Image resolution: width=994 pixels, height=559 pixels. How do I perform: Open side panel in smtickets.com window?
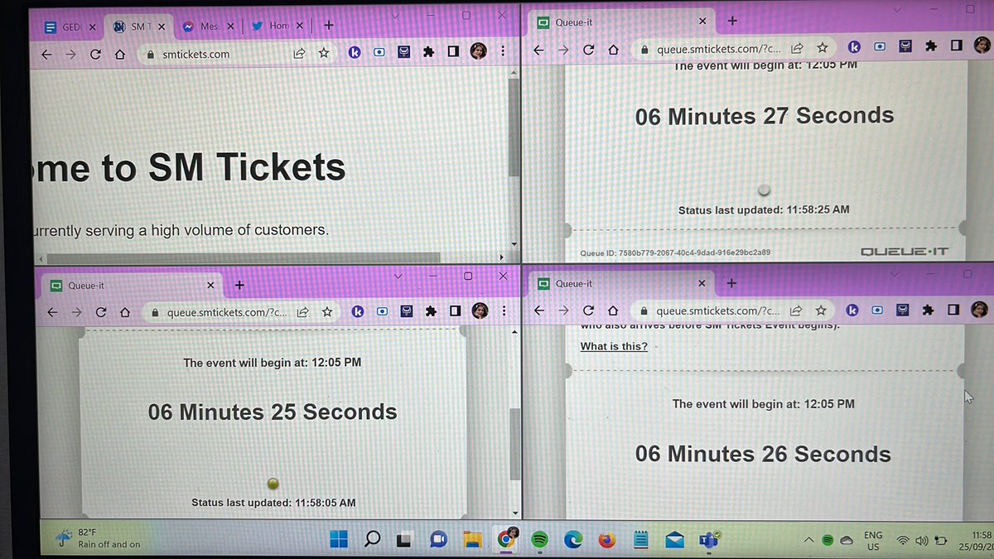(x=453, y=51)
